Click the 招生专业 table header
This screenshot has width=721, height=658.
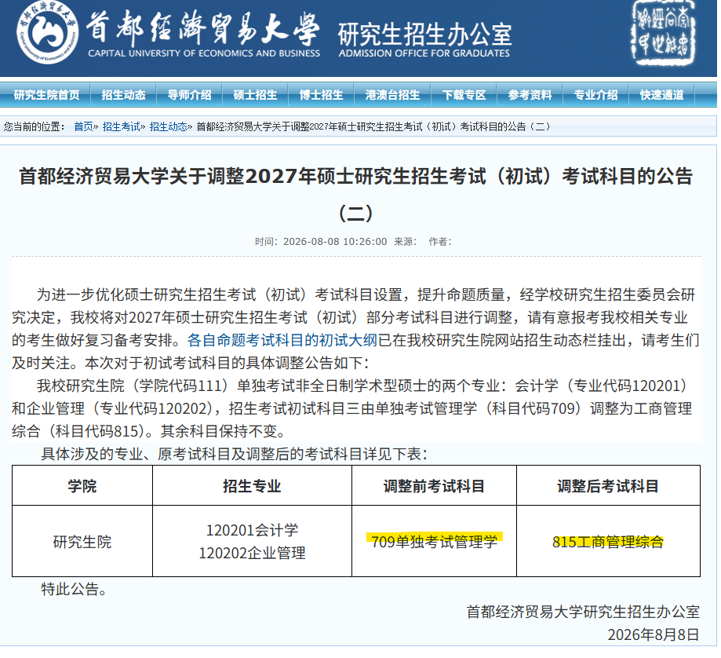tap(252, 486)
